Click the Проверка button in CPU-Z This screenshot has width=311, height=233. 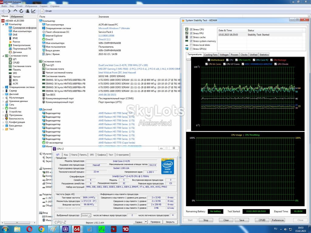155,222
